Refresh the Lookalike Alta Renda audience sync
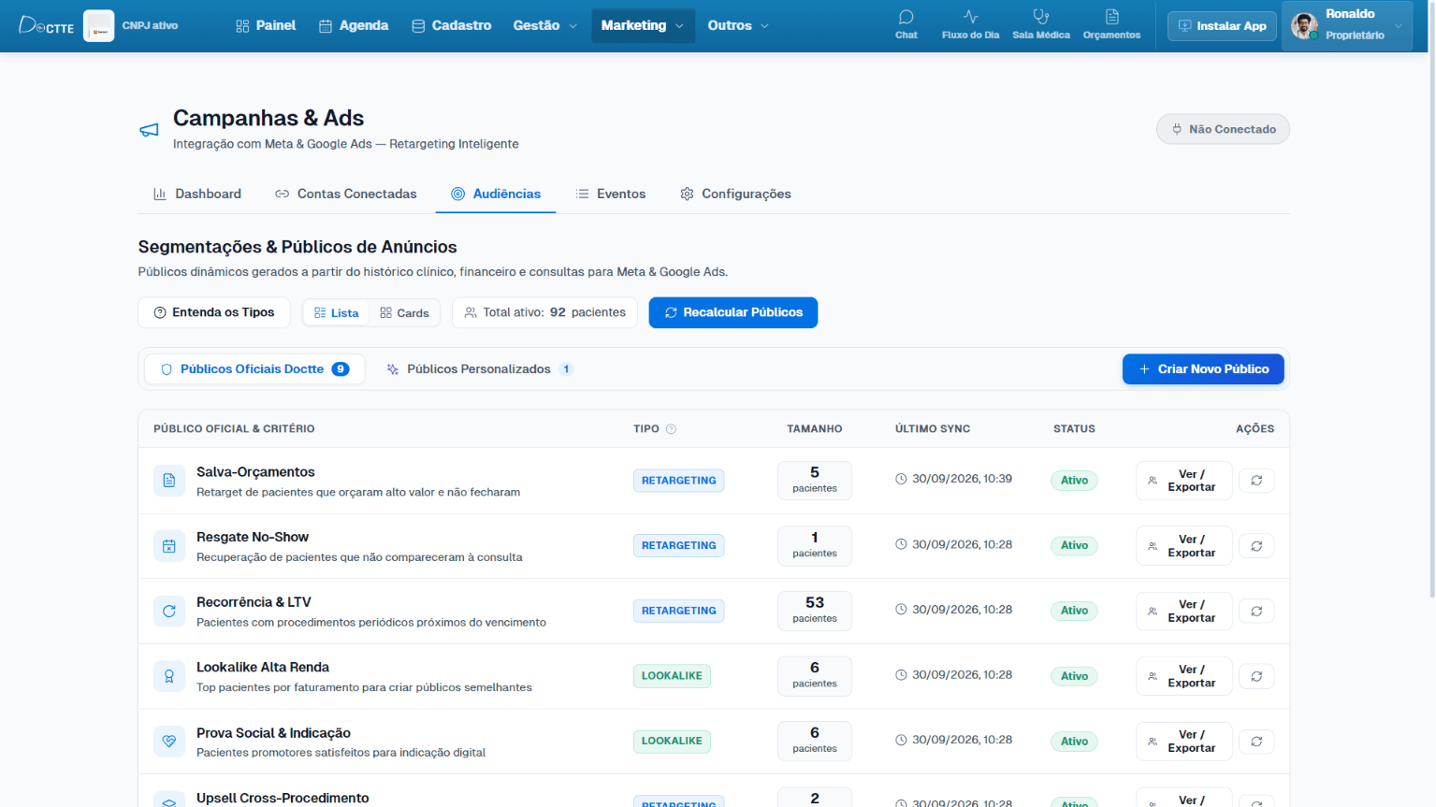This screenshot has width=1436, height=807. coord(1256,676)
